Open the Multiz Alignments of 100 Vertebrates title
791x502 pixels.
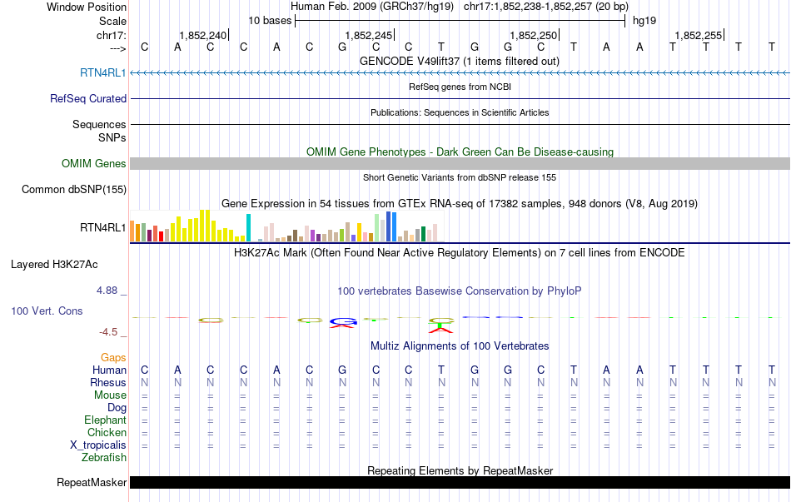460,346
